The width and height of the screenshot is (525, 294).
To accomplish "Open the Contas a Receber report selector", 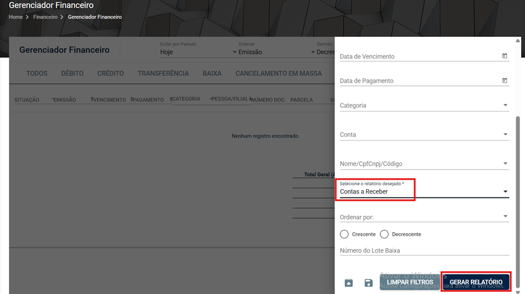I will point(424,191).
